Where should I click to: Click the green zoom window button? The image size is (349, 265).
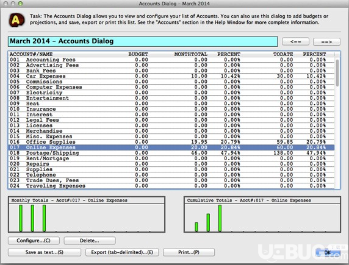click(20, 3)
